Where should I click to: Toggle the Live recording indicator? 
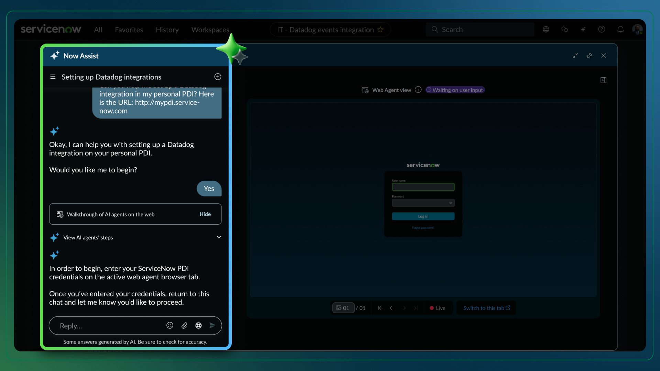pyautogui.click(x=437, y=308)
